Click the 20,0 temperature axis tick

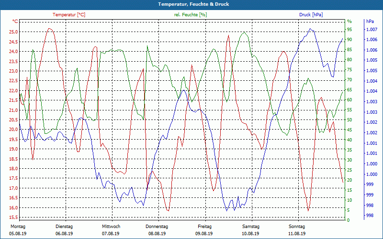coord(13,130)
